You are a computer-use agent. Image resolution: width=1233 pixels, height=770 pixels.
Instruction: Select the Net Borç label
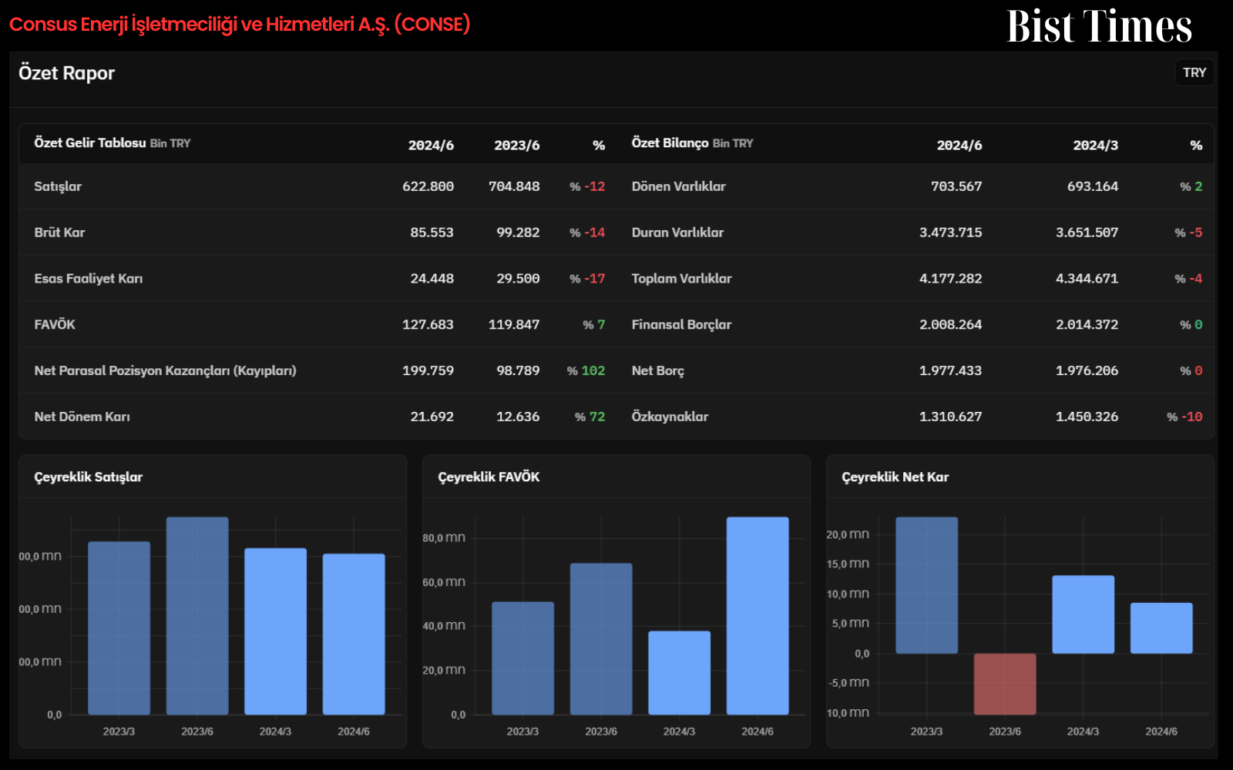pos(657,371)
